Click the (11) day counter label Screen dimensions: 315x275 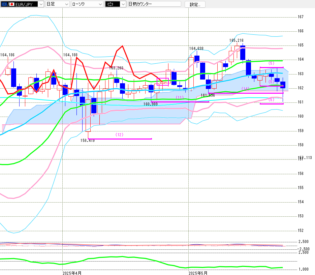tap(180, 98)
